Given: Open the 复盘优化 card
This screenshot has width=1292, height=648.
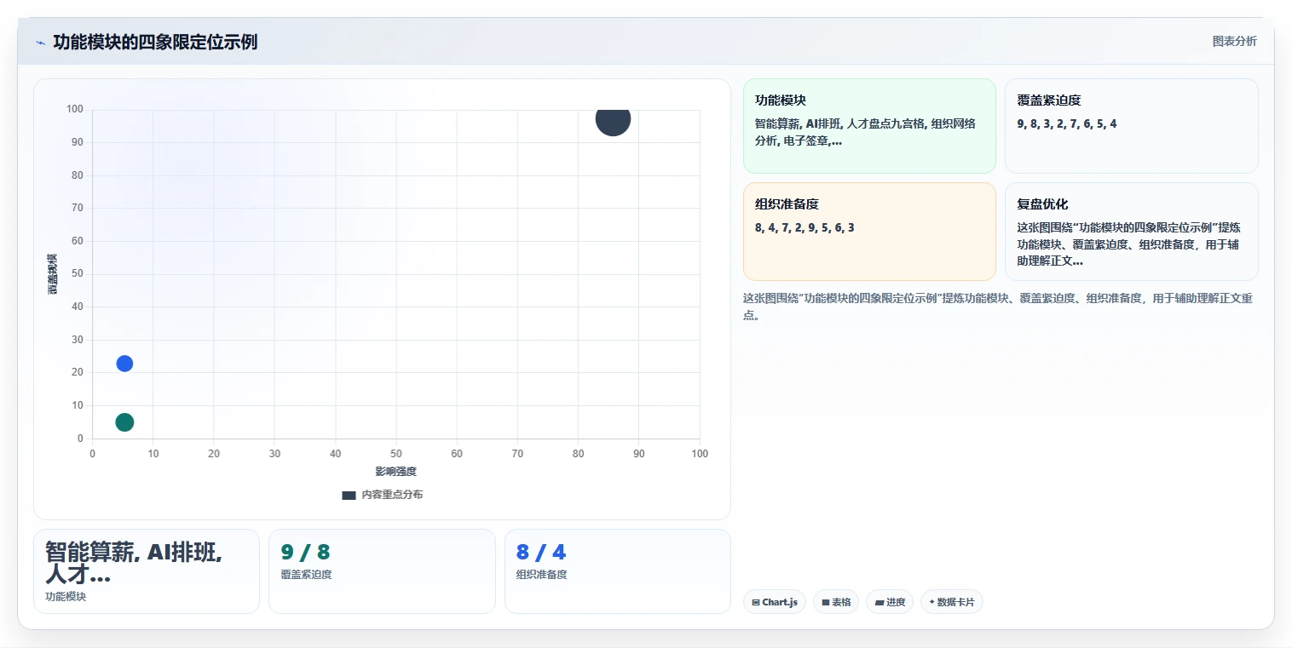Looking at the screenshot, I should pos(1131,232).
